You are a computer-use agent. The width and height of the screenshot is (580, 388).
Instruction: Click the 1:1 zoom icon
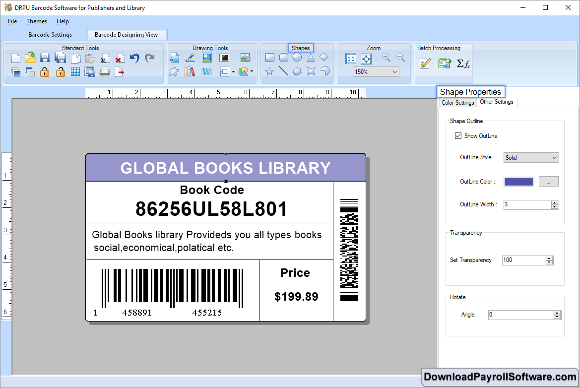coord(351,59)
